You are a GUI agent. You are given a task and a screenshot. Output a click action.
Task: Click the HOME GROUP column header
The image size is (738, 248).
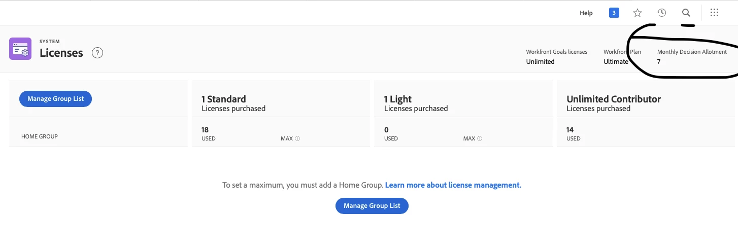(x=39, y=136)
